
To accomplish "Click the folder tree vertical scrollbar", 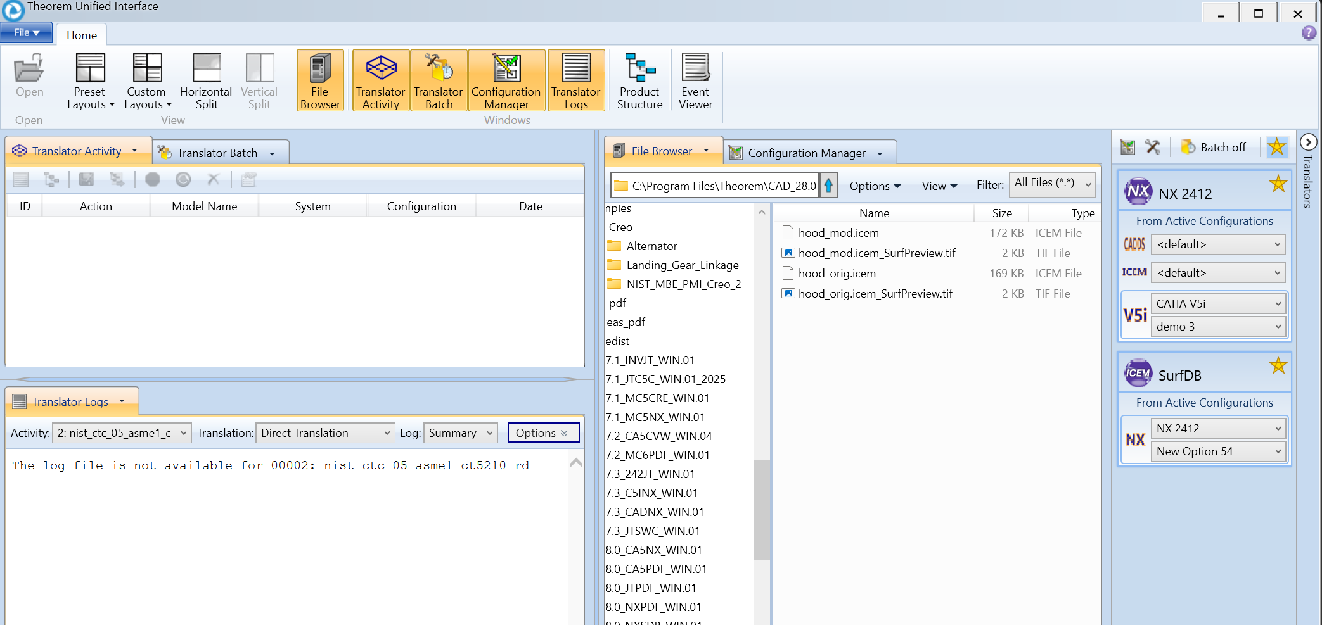I will (x=761, y=510).
